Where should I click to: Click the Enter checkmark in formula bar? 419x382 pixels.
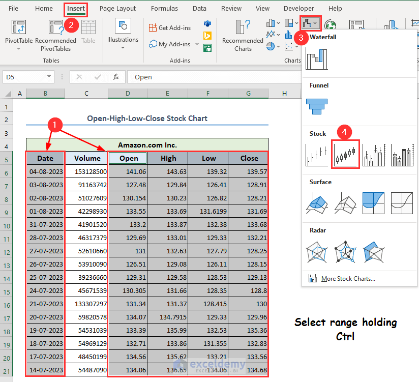98,77
